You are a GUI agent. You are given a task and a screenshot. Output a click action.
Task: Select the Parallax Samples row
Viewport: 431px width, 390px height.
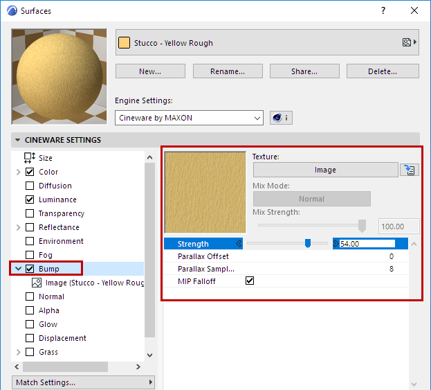[x=286, y=269]
